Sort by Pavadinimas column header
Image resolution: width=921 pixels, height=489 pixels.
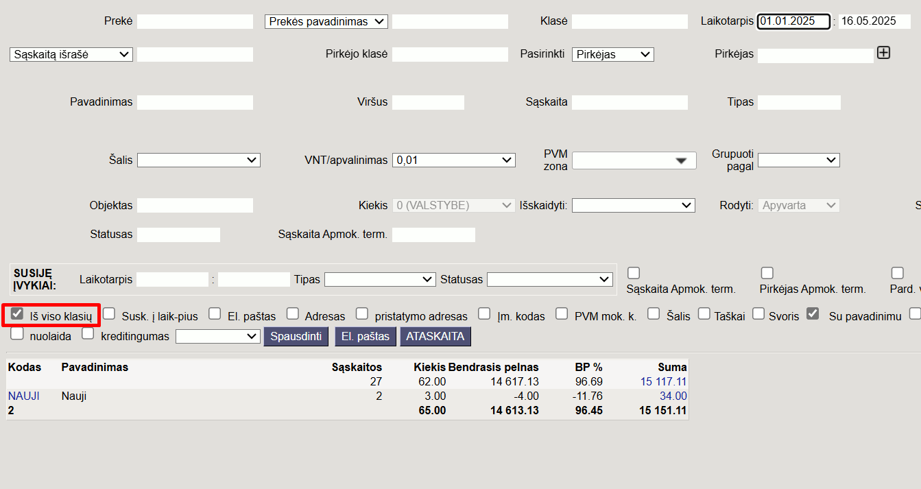coord(95,367)
